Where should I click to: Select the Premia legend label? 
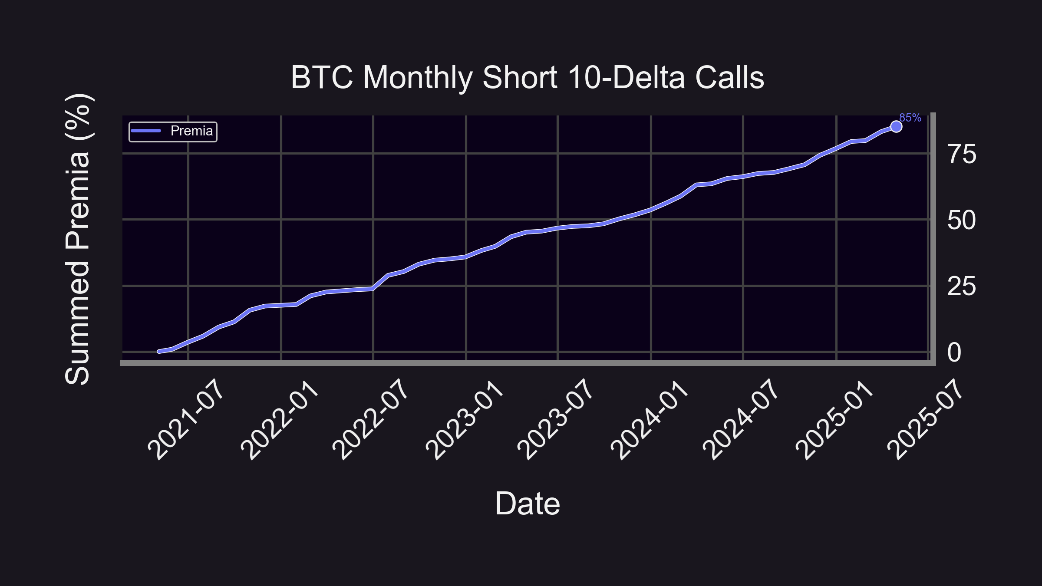(x=191, y=131)
